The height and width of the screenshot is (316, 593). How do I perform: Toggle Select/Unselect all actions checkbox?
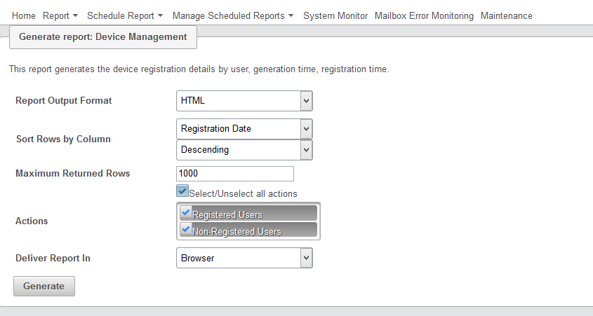click(x=182, y=191)
